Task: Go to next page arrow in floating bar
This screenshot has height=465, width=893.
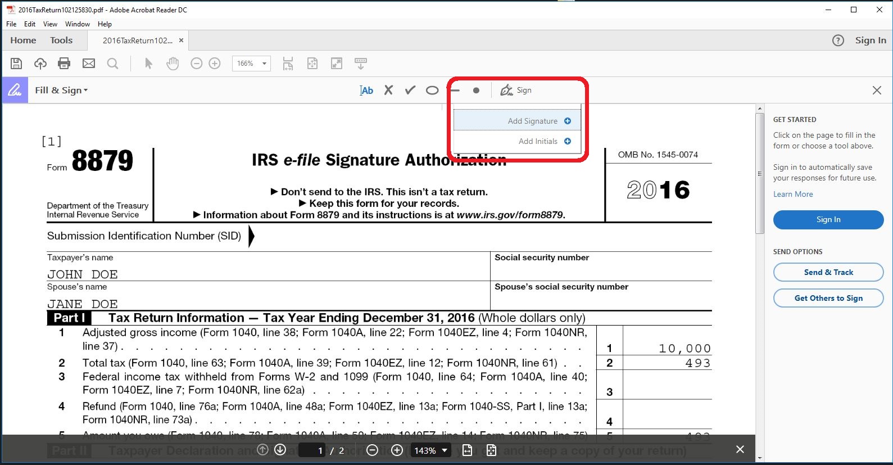Action: [x=280, y=450]
